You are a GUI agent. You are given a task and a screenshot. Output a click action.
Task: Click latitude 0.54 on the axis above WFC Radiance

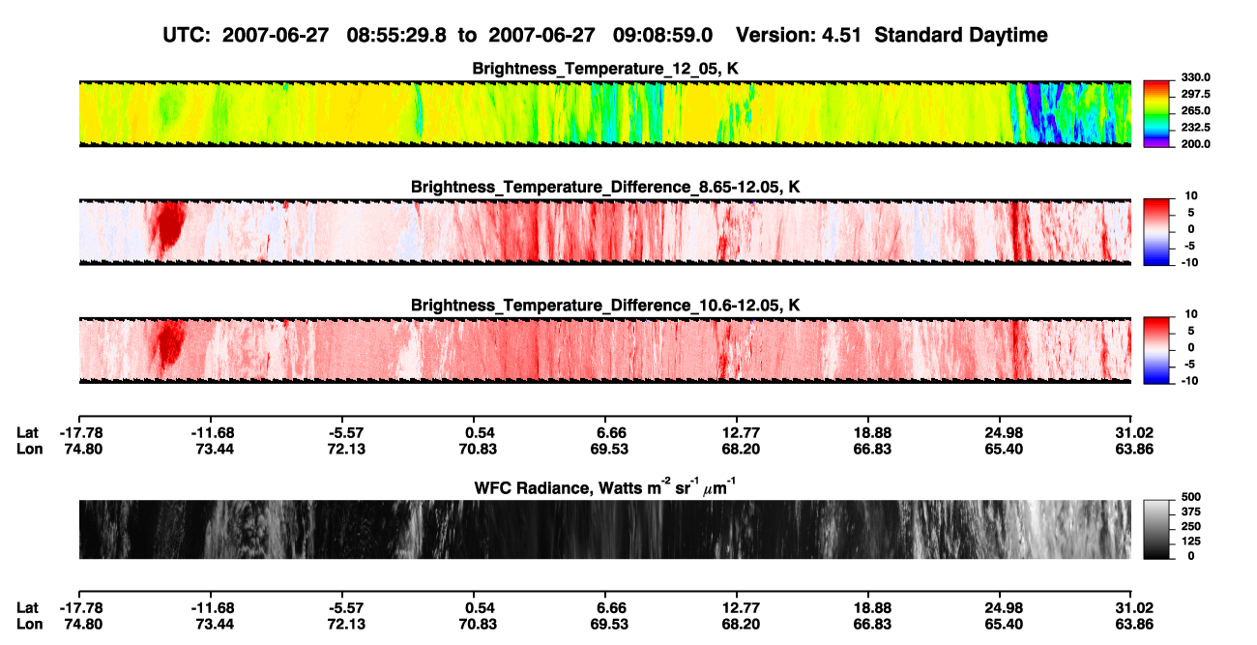[479, 432]
